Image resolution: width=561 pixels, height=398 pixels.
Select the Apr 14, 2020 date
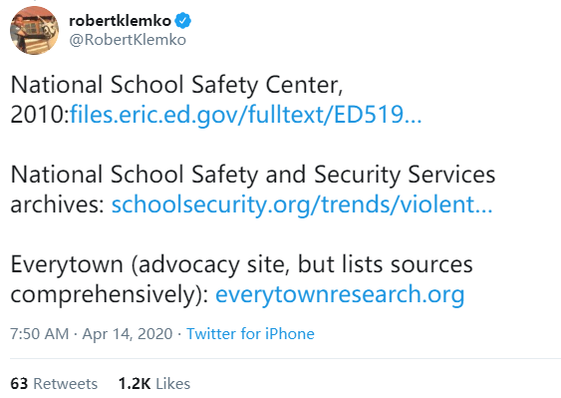point(128,334)
